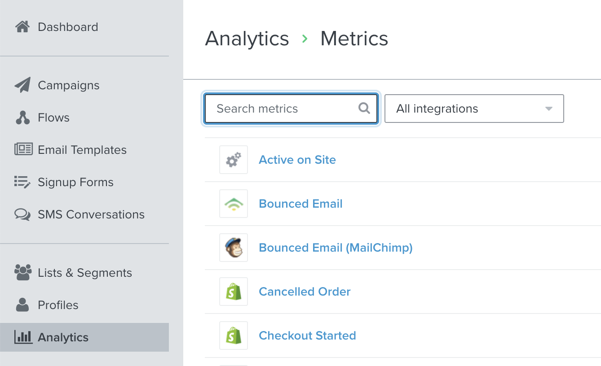The width and height of the screenshot is (601, 366).
Task: Click the Analytics breadcrumb heading
Action: [x=247, y=39]
